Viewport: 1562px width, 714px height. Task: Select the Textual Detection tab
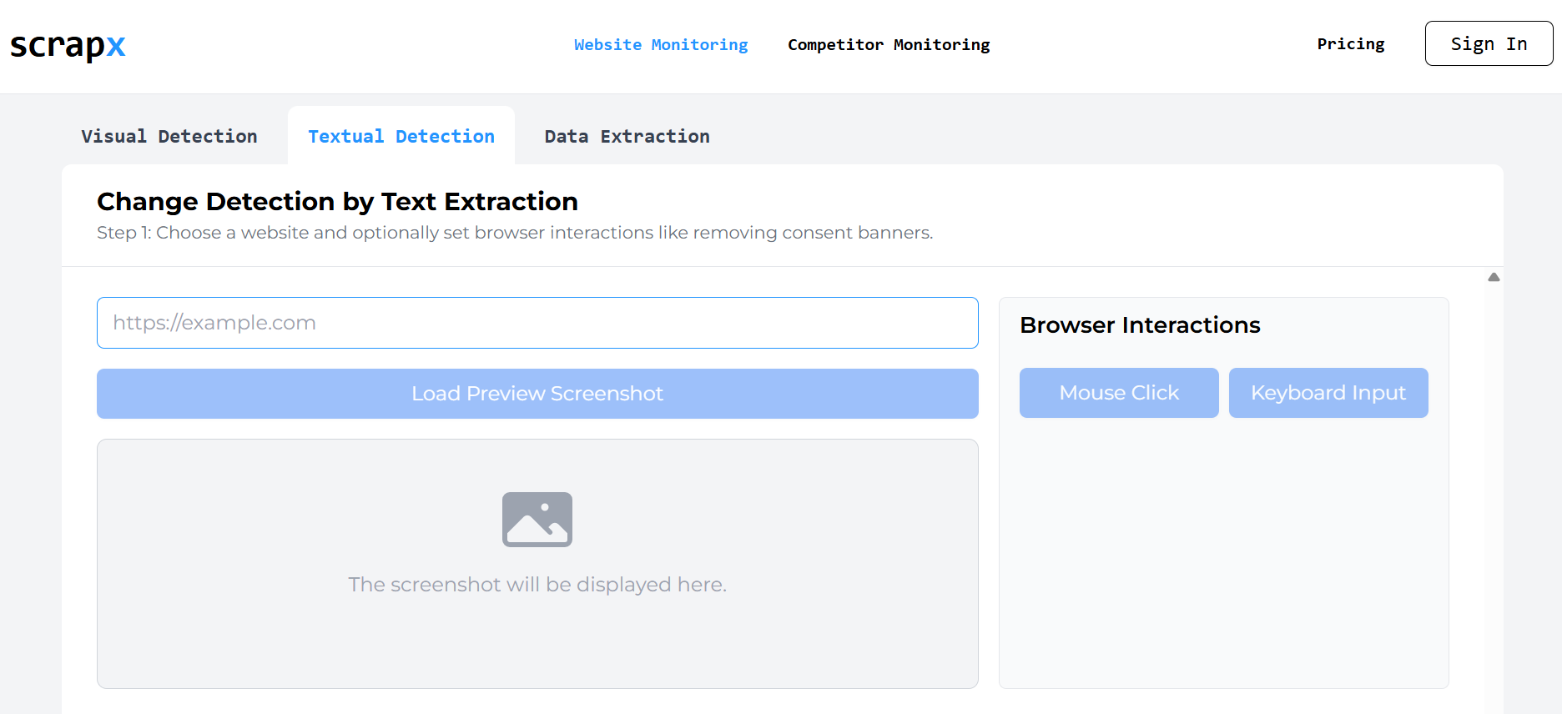[x=401, y=137]
